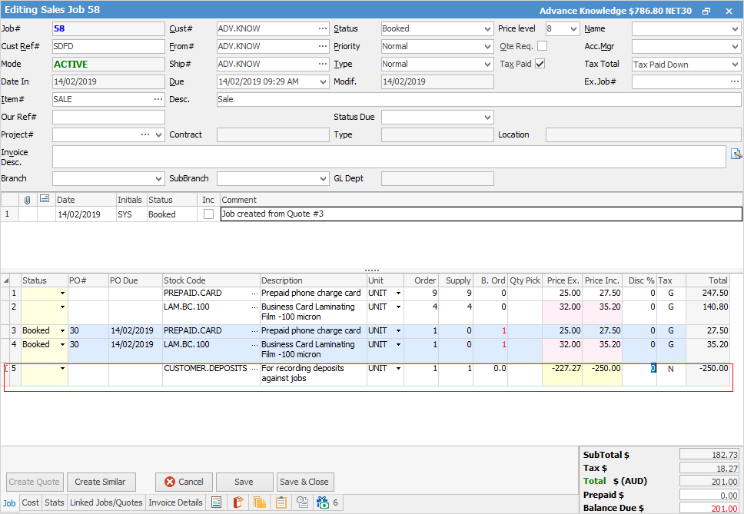744x514 pixels.
Task: Enable the Qte Req. checkbox
Action: (x=542, y=46)
